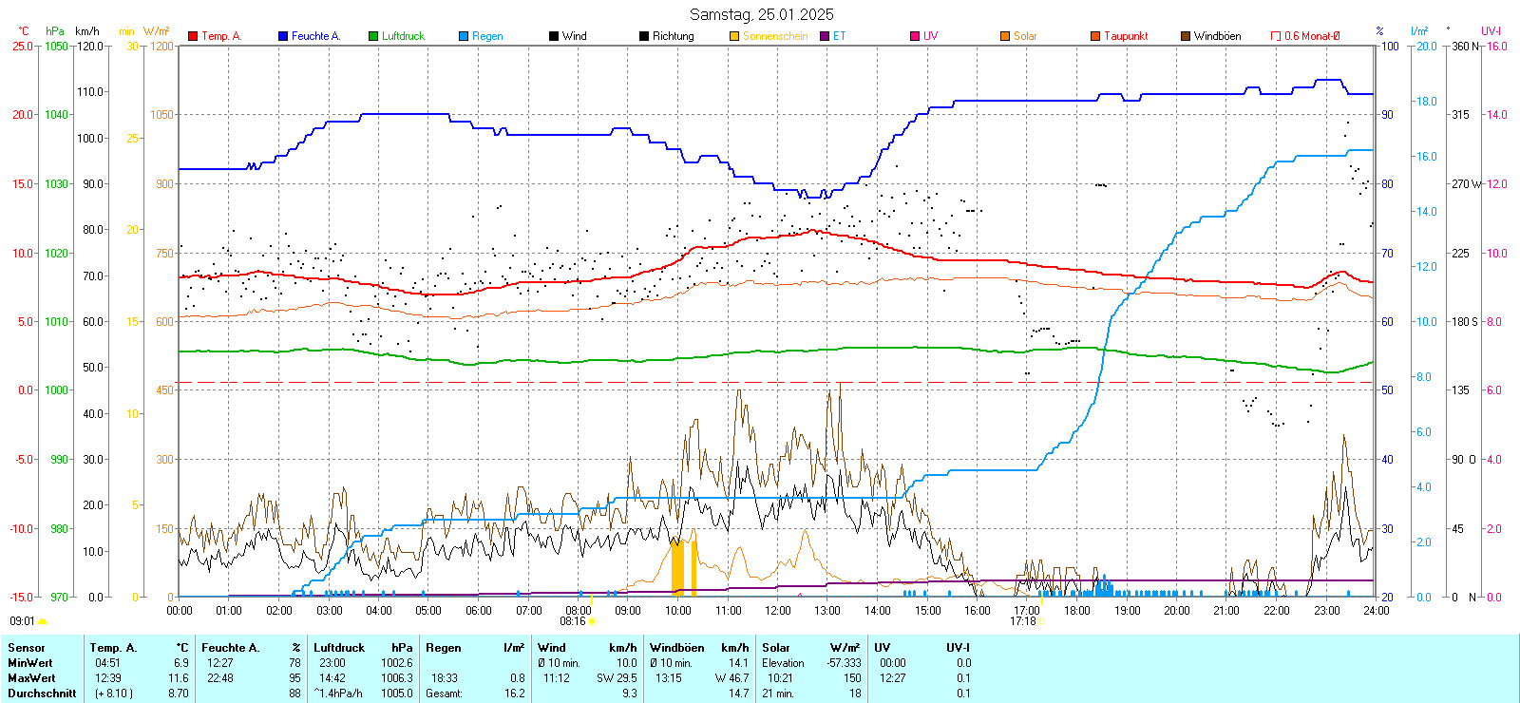Toggle the 0.6 Monat-Ø hollow box
Viewport: 1520px width, 703px height.
1276,36
